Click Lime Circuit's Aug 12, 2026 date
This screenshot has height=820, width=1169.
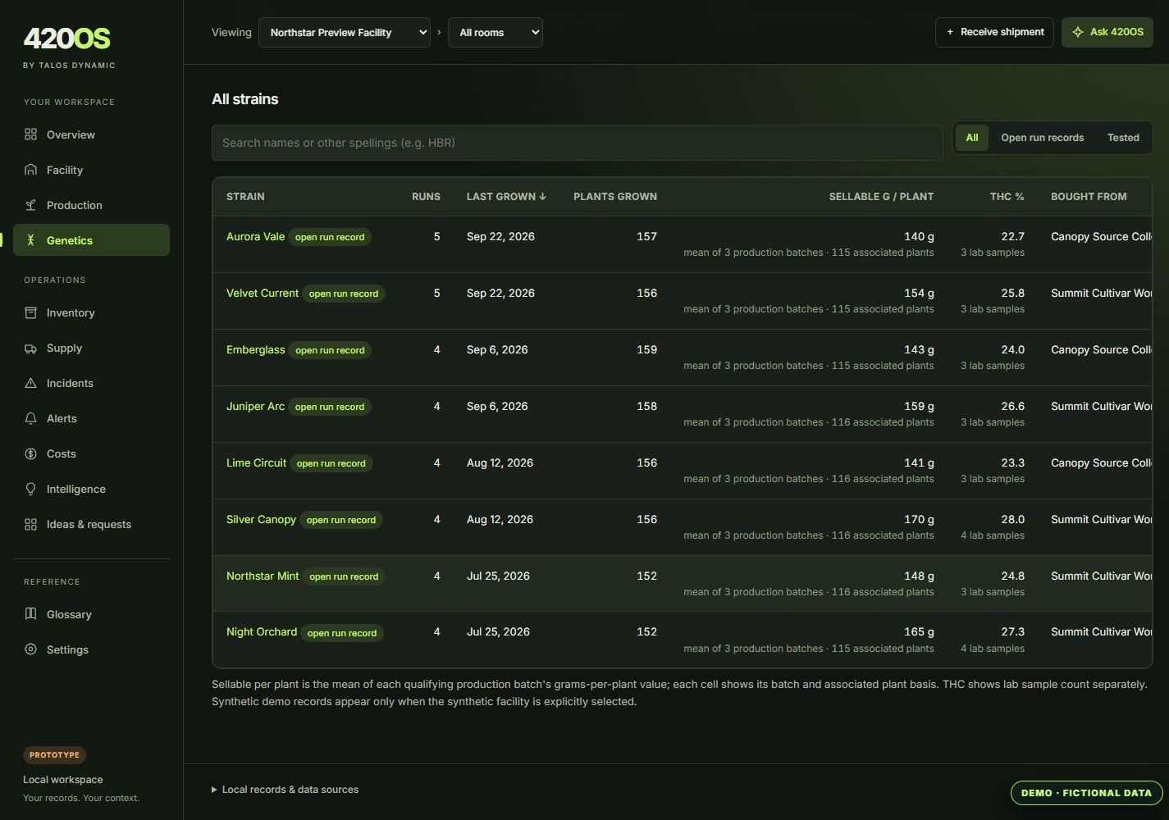pyautogui.click(x=500, y=462)
